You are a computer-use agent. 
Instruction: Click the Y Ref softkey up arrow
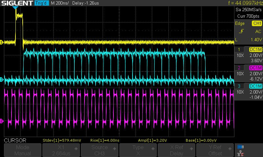pos(230,148)
